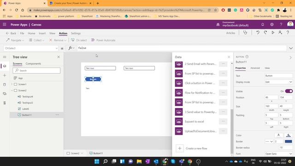Open the more options for Button11
Viewport: 295px width, 166px height.
tap(57, 115)
